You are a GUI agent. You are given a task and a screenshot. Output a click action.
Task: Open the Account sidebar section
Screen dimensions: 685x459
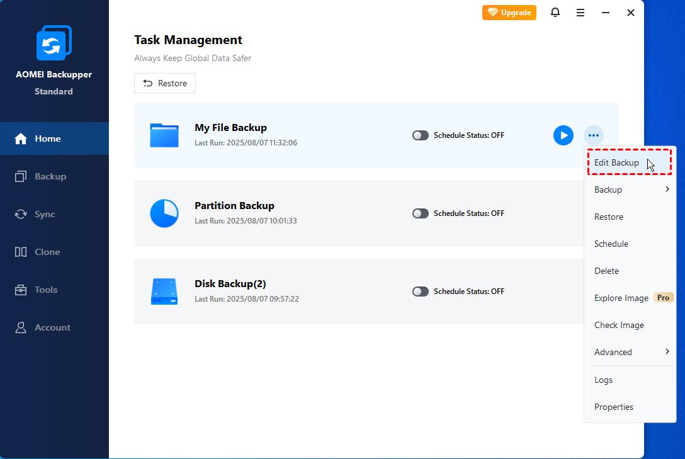pyautogui.click(x=54, y=327)
